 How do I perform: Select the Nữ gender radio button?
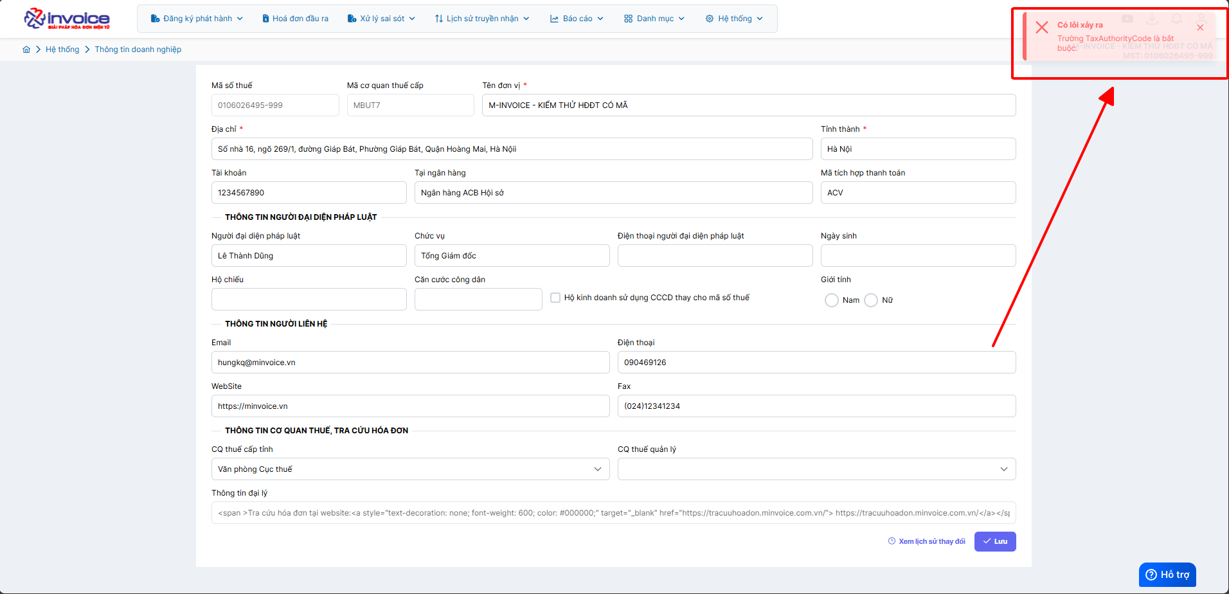coord(871,300)
